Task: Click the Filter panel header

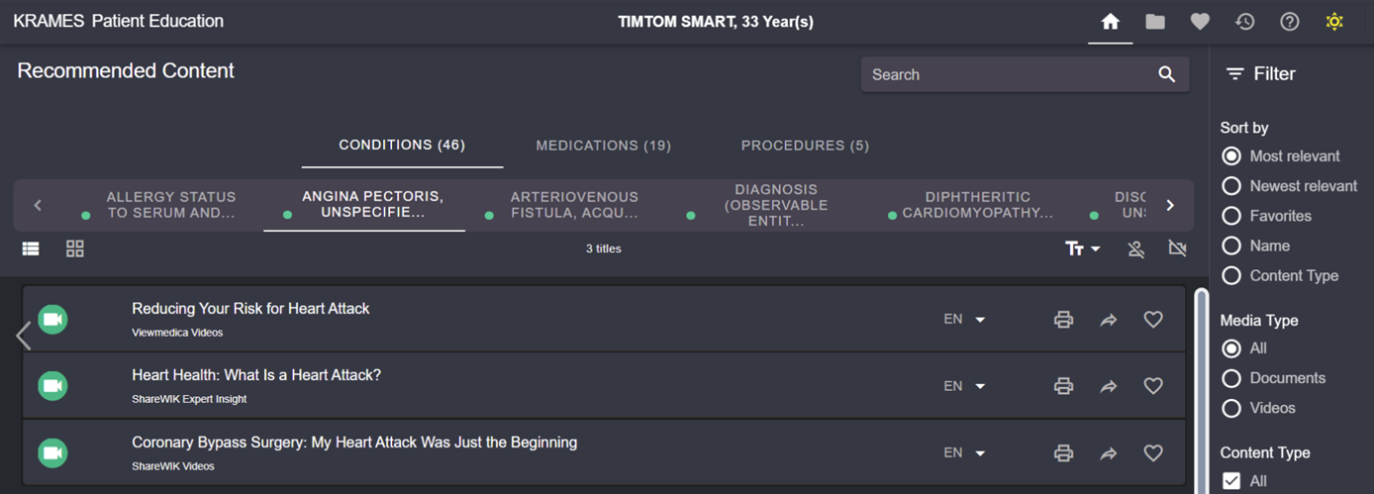Action: tap(1261, 74)
